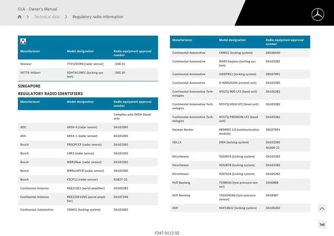Open the Technical data breadcrumb

[x=47, y=17]
